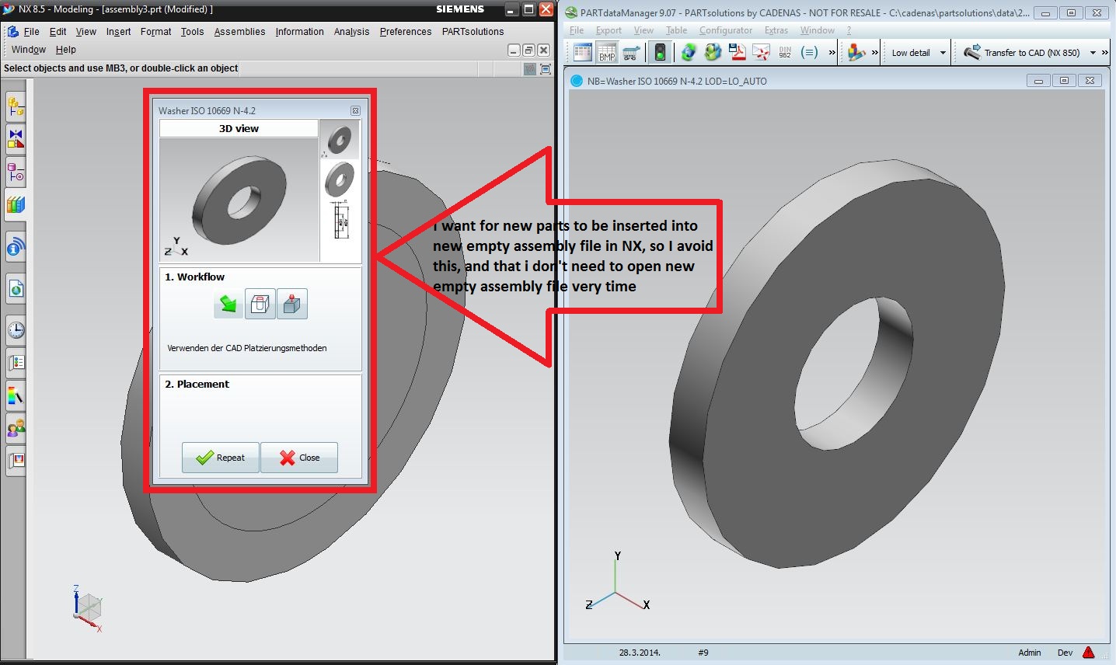
Task: Open the Tools menu in NX
Action: [x=192, y=32]
